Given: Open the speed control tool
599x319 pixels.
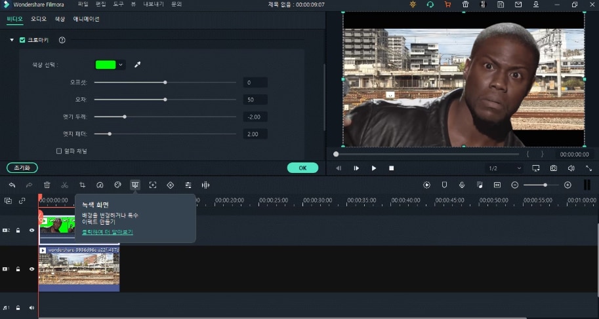Looking at the screenshot, I should [x=100, y=185].
